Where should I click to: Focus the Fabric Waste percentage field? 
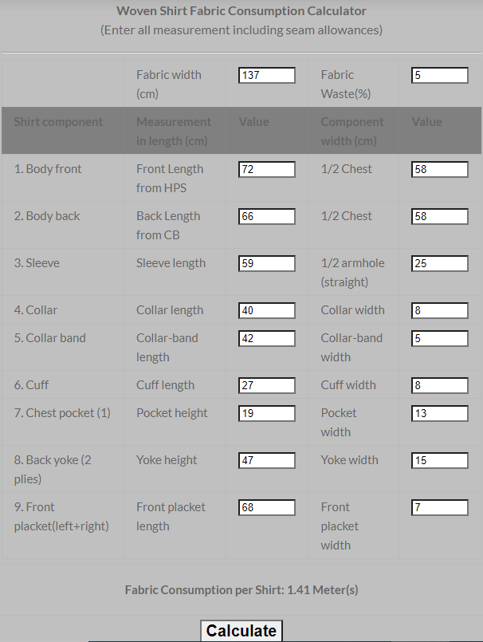(x=440, y=75)
